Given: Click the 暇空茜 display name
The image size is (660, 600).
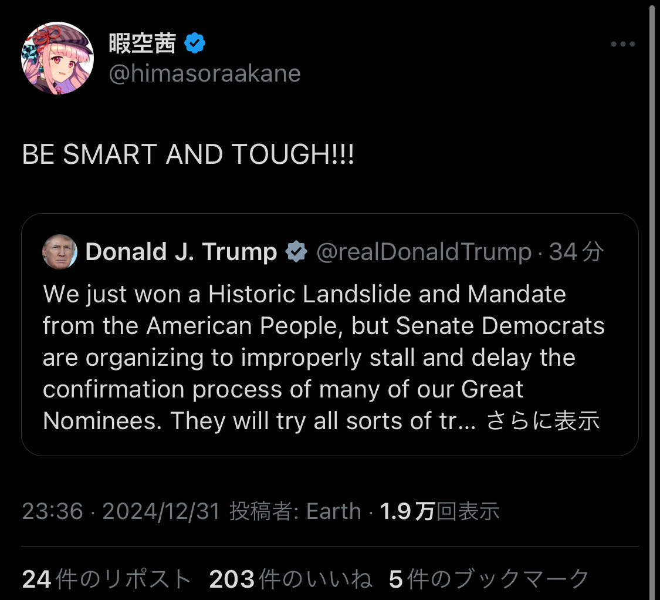Looking at the screenshot, I should pos(143,43).
